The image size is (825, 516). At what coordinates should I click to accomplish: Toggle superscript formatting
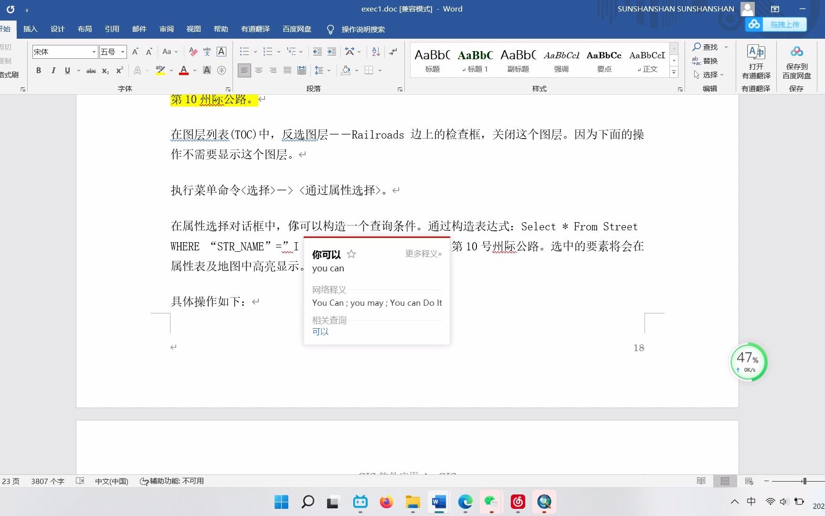(119, 70)
